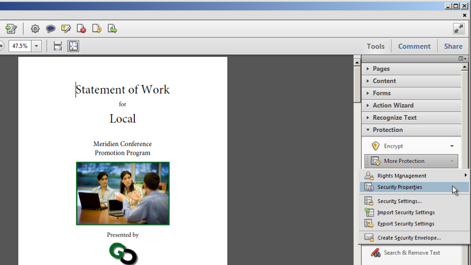
Task: Click the Presented by text
Action: click(x=123, y=234)
